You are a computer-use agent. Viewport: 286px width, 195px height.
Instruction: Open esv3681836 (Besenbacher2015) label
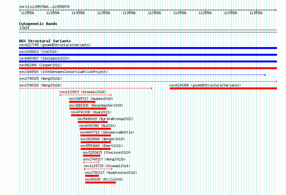96,105
